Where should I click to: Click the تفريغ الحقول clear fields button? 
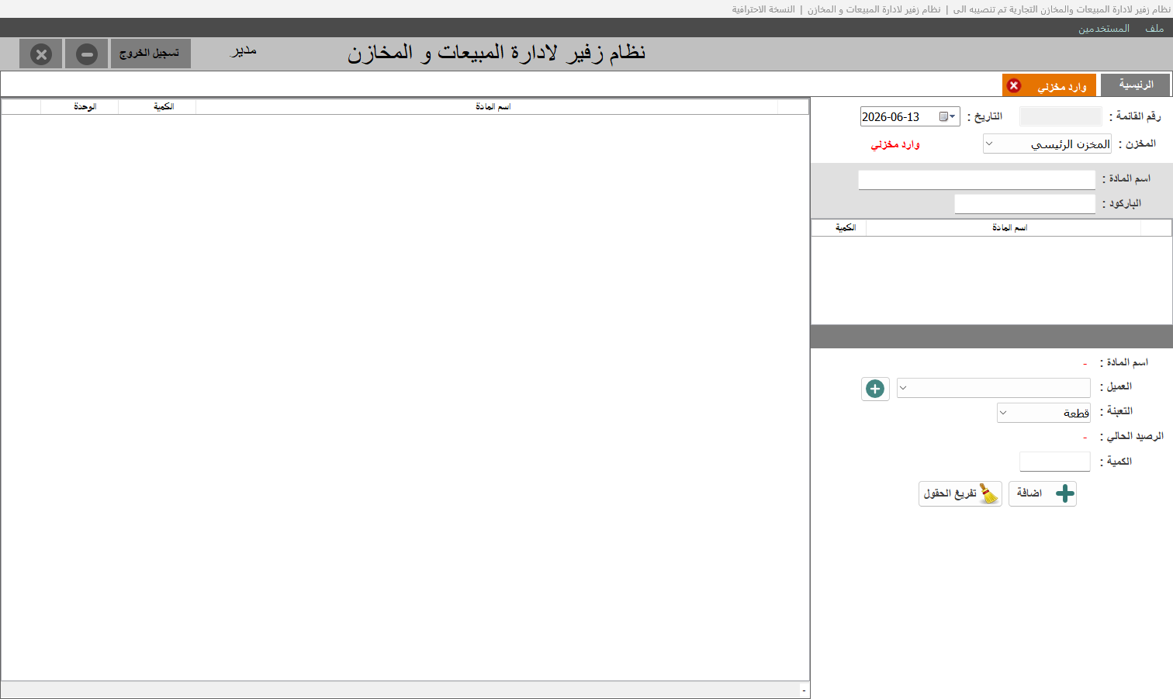960,493
